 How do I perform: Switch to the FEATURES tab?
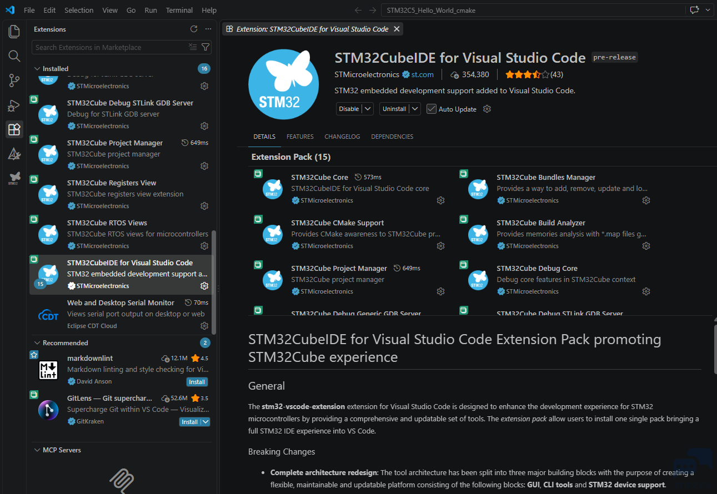click(x=300, y=137)
